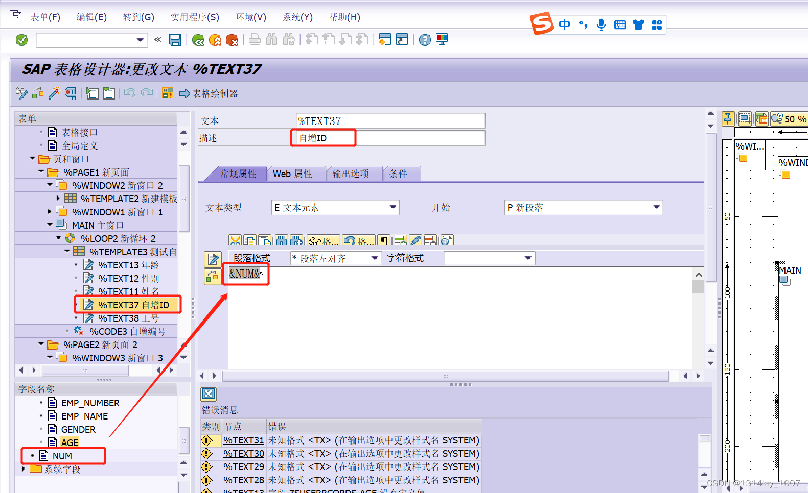
Task: Click the orange Exit up-arrow icon
Action: click(x=215, y=40)
